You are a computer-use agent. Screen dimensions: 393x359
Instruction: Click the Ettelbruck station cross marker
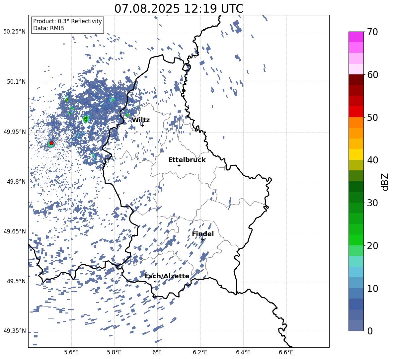pos(179,165)
